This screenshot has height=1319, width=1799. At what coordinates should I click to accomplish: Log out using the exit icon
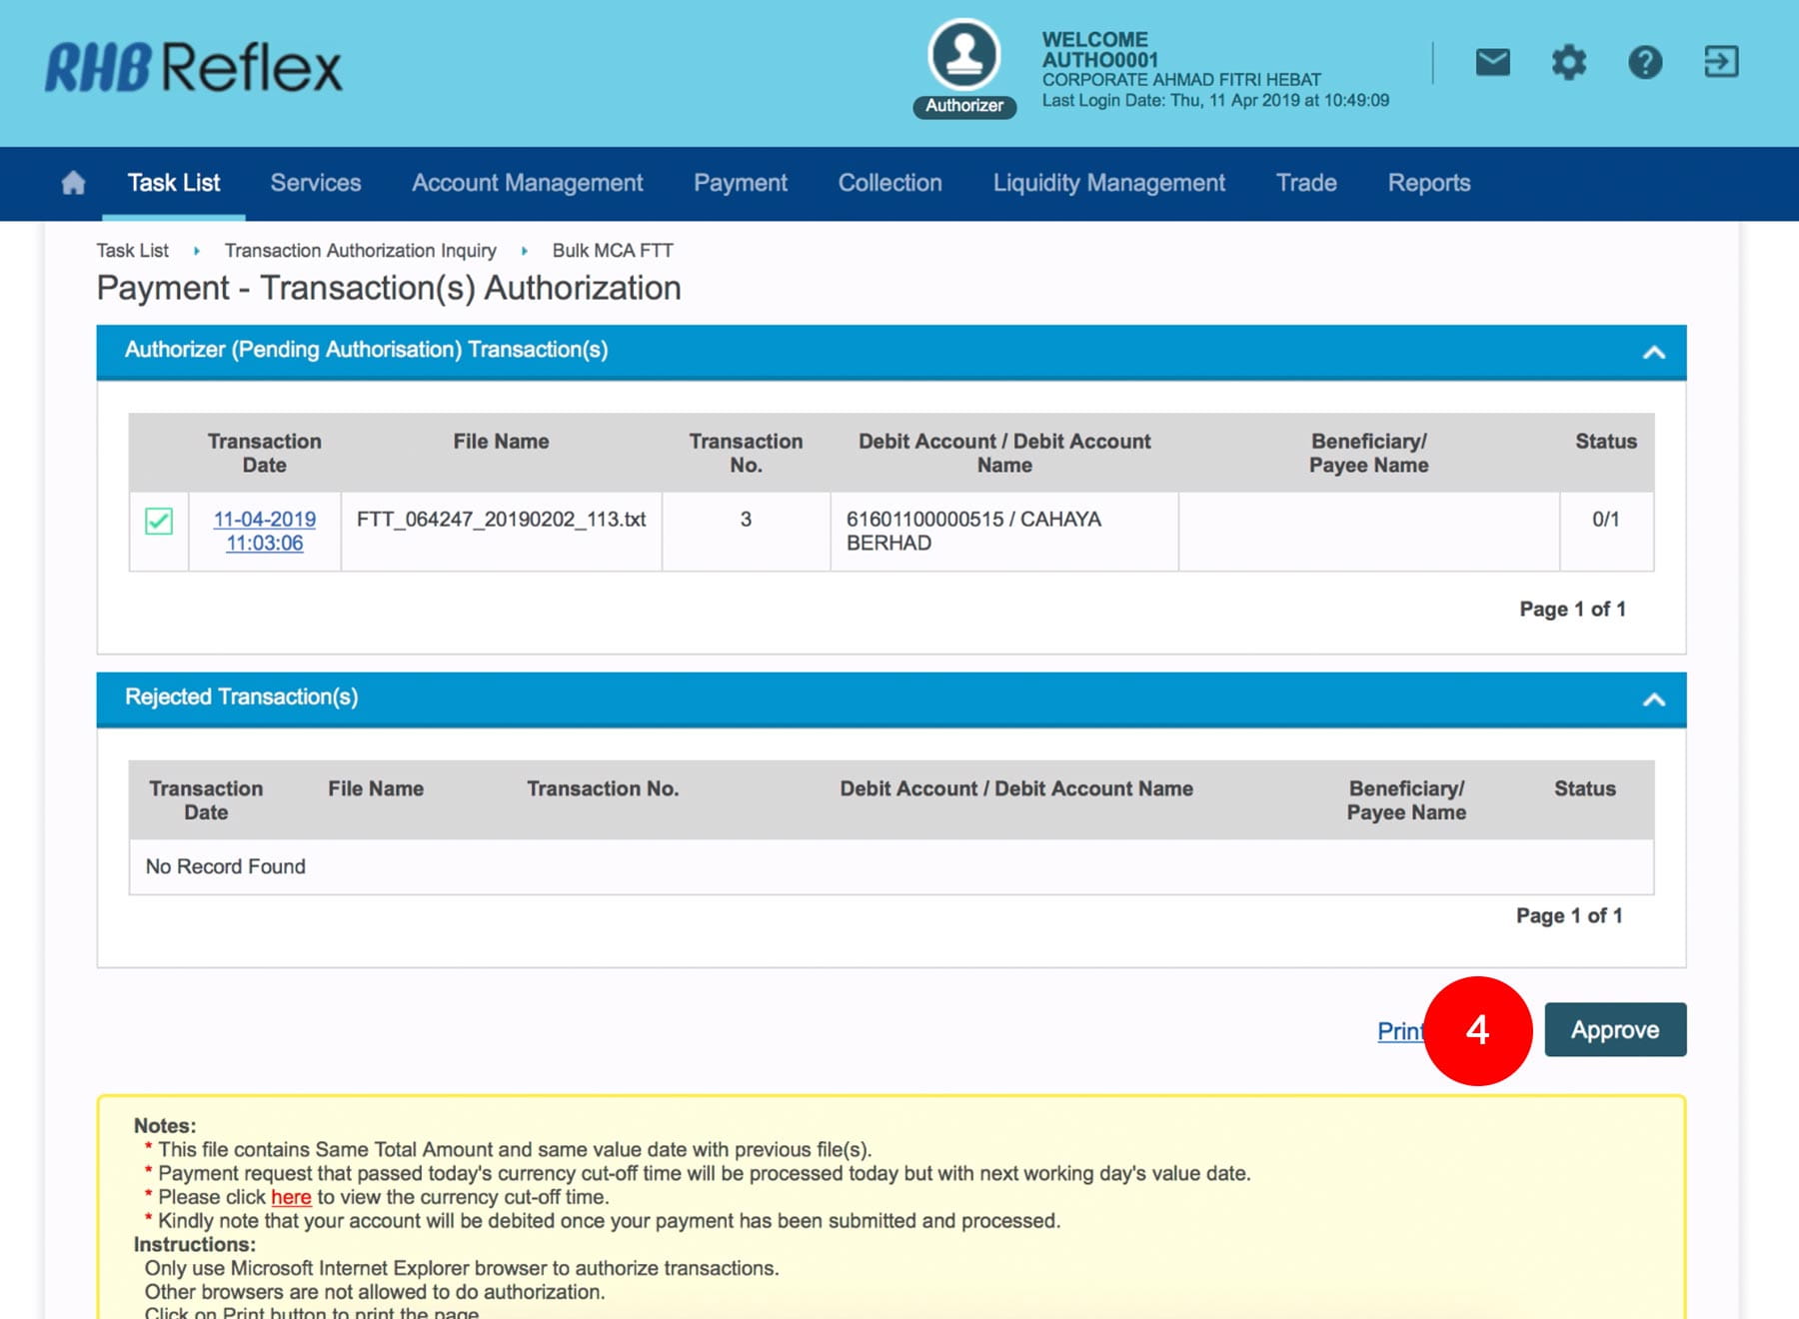[x=1720, y=62]
